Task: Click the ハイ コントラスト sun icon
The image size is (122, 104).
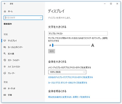Action: 5,67
